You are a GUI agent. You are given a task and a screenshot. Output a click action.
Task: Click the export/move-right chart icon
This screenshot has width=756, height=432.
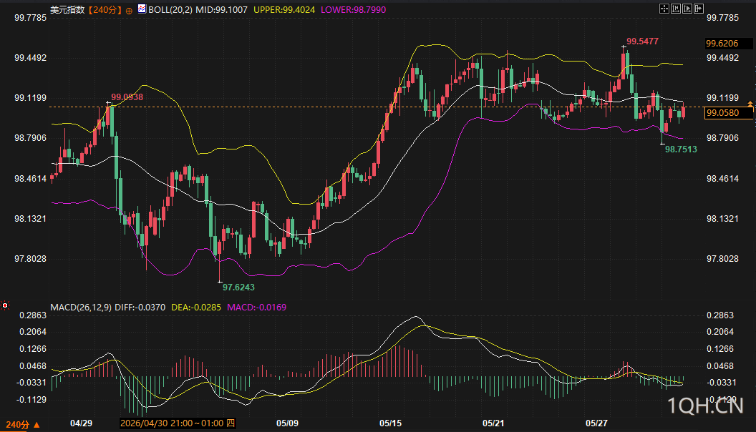[699, 9]
